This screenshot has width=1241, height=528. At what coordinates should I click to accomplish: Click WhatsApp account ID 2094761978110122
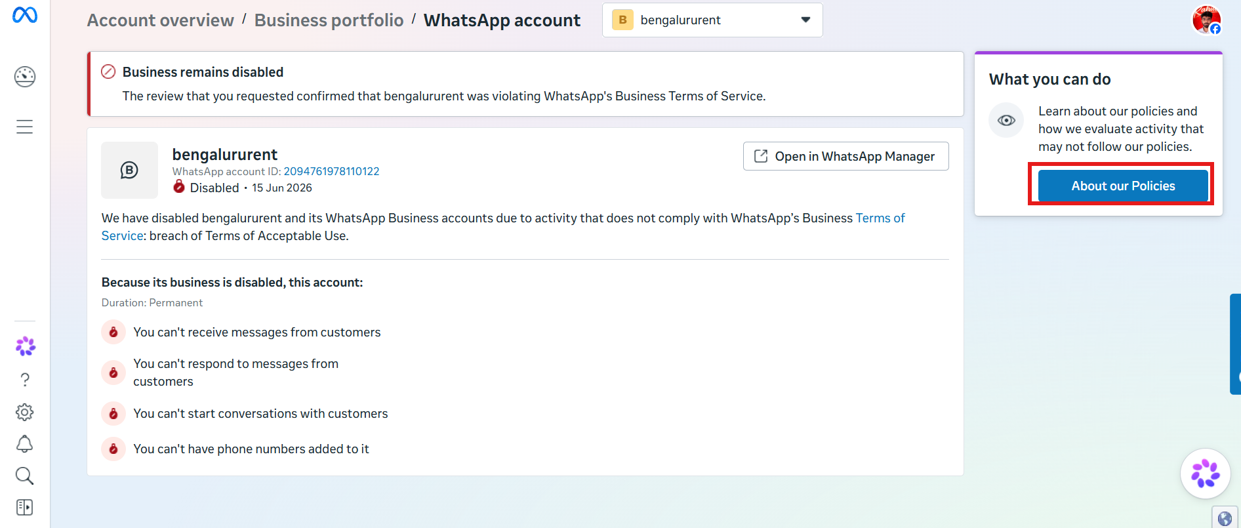click(x=331, y=171)
